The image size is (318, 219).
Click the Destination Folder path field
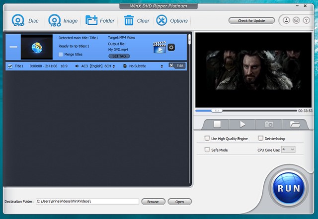pos(87,201)
